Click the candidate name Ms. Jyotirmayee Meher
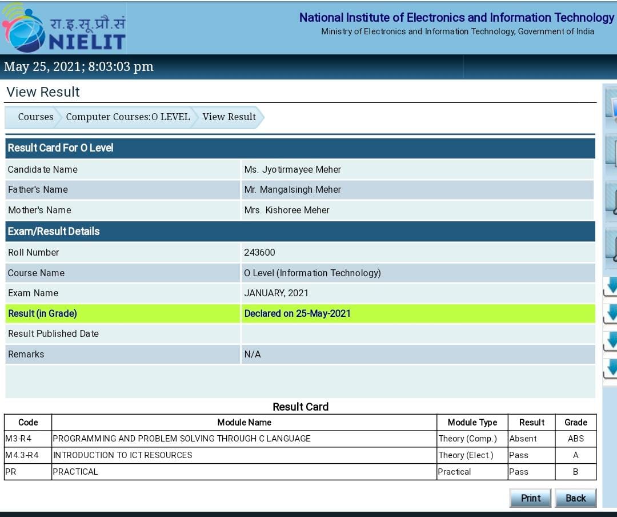 click(293, 170)
